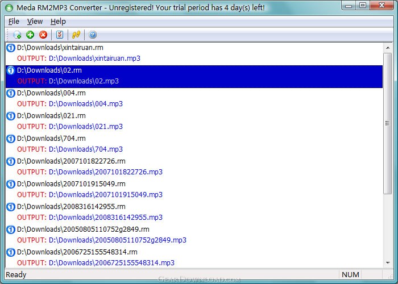This screenshot has width=398, height=284.
Task: Open the View menu
Action: [x=35, y=22]
